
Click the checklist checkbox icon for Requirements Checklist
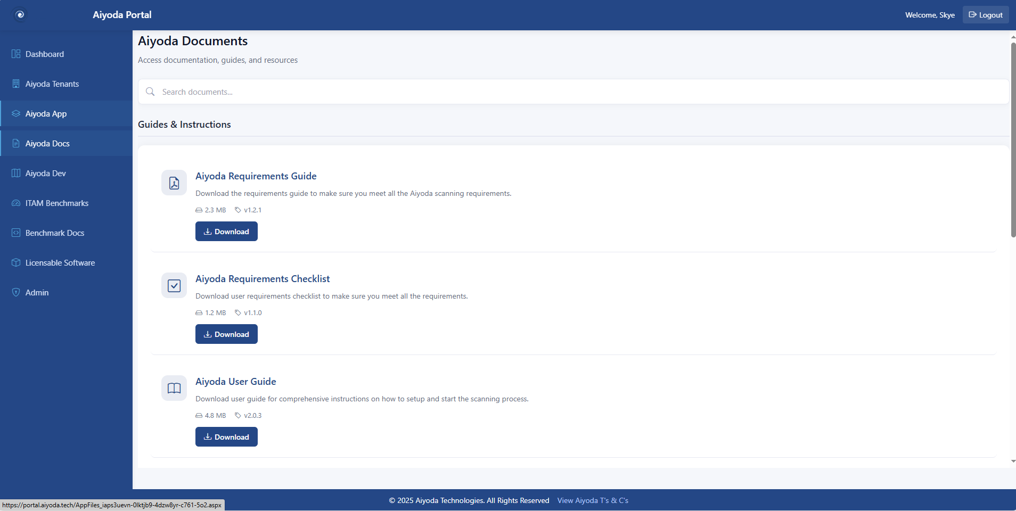tap(174, 285)
